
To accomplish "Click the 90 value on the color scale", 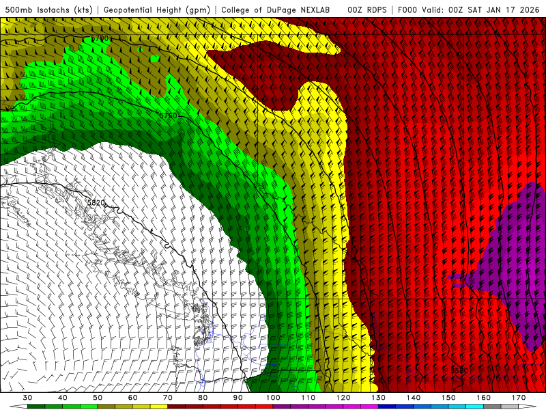I will click(238, 398).
